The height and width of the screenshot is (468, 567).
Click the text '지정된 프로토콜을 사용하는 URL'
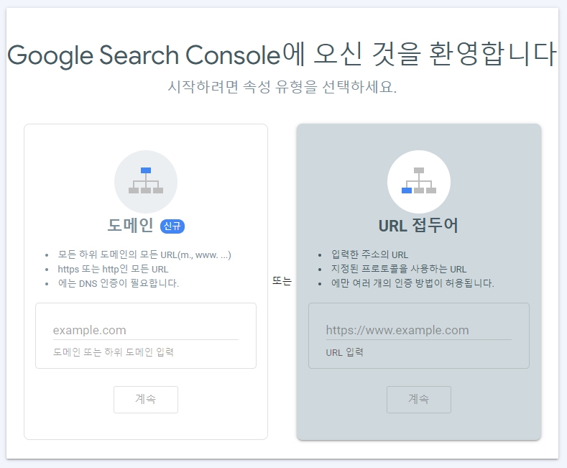pos(399,269)
